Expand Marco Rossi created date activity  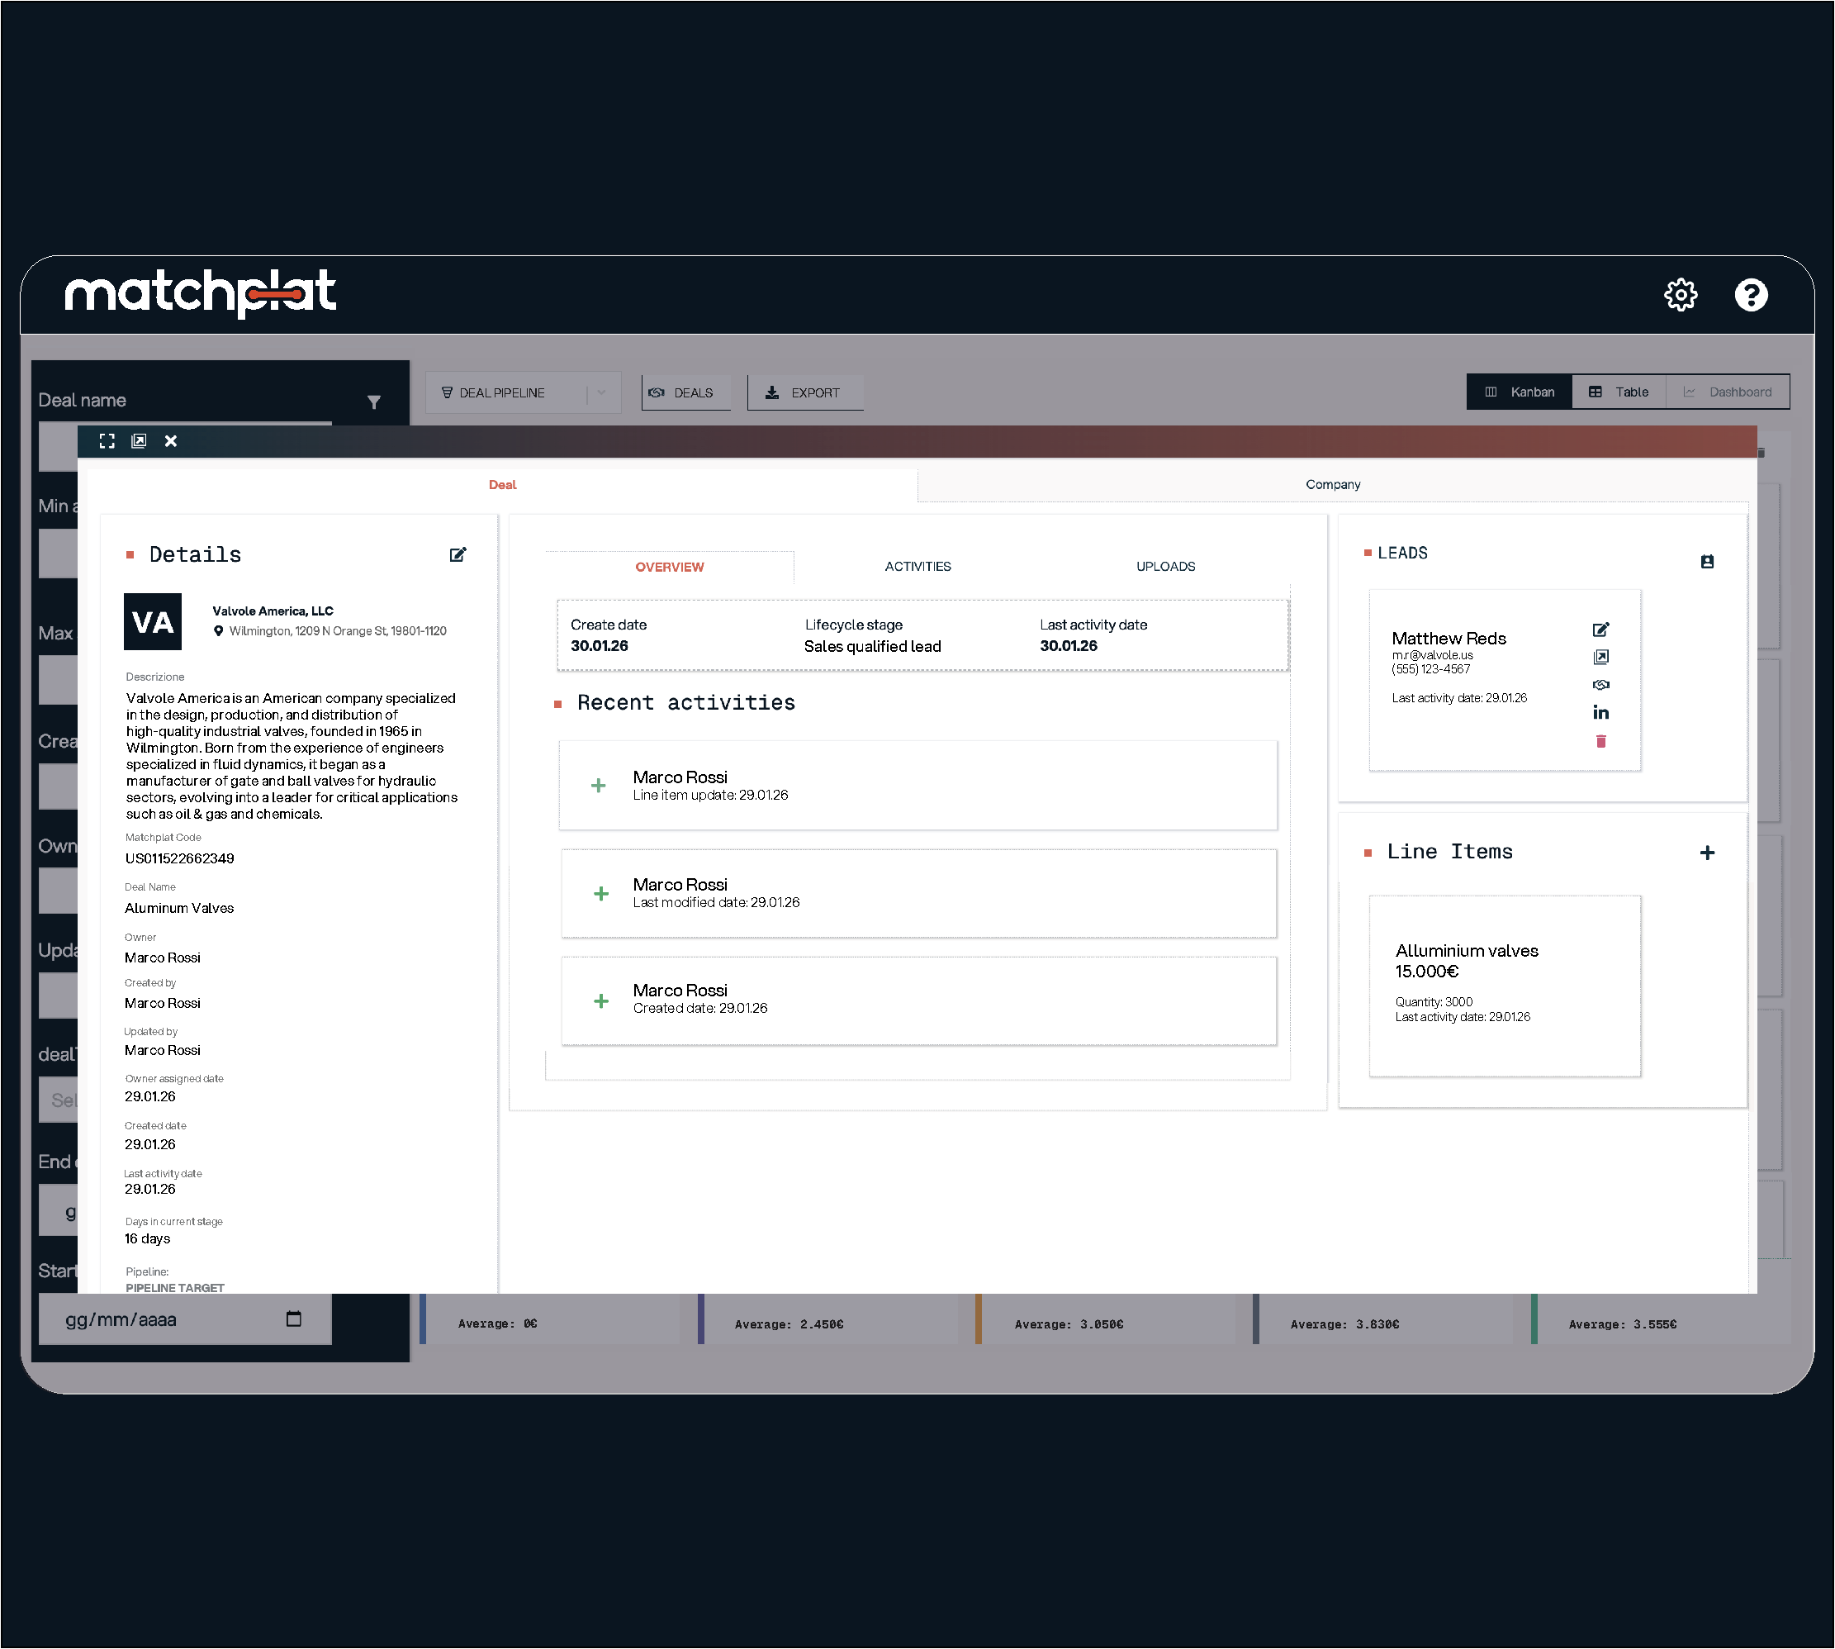pos(600,1001)
